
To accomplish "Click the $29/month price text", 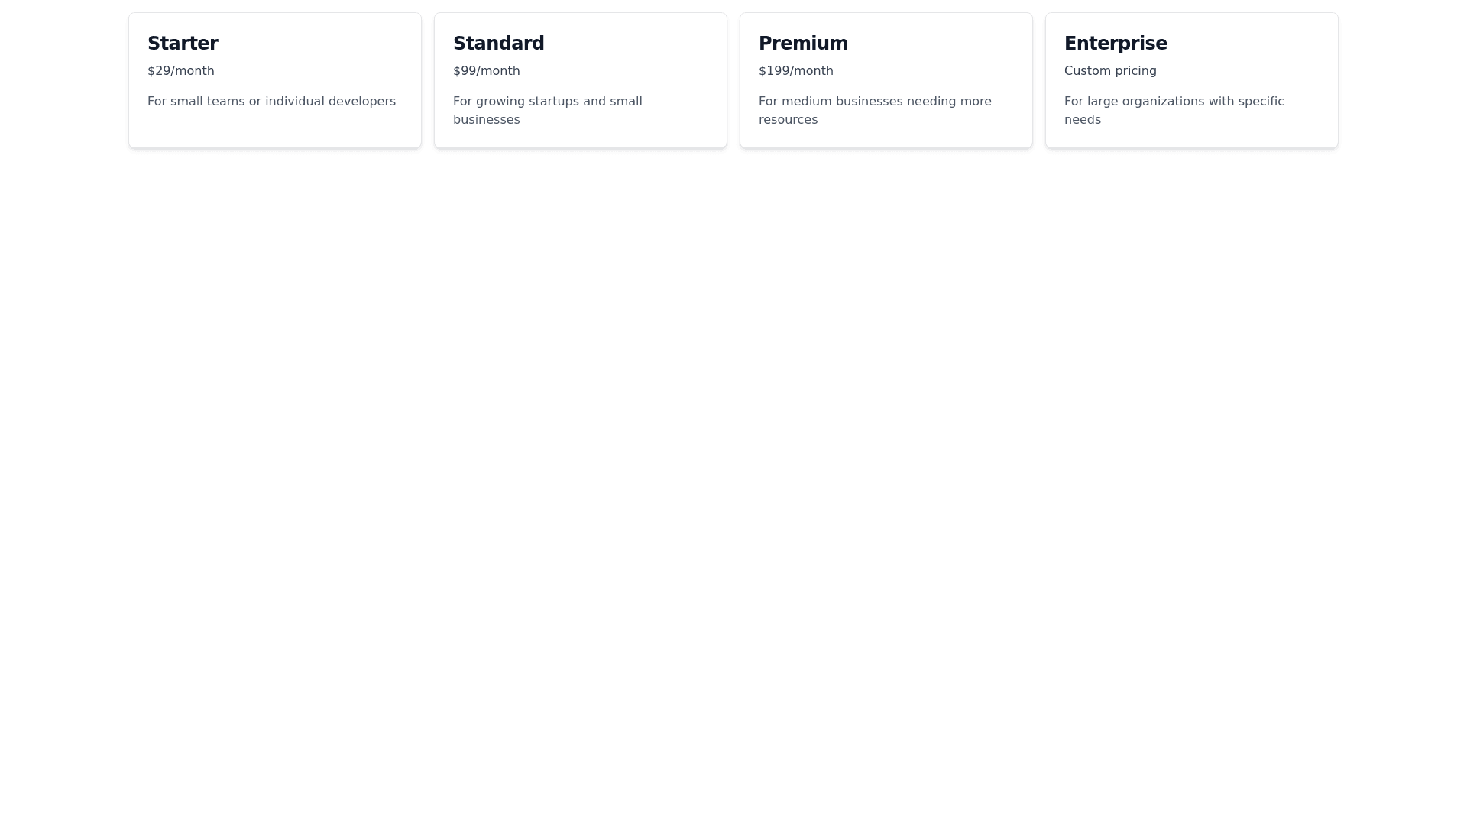I will 180,71.
